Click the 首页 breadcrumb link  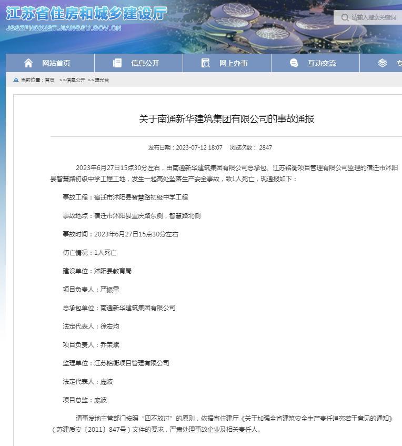[x=50, y=80]
